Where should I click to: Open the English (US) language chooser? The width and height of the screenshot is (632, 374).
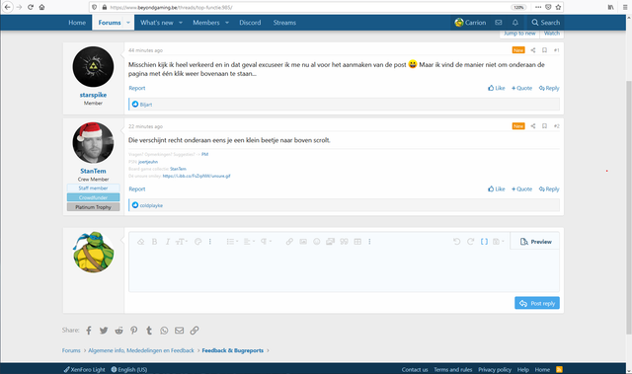[129, 370]
